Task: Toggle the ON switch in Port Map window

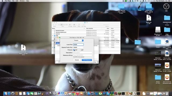Action: 58,43
